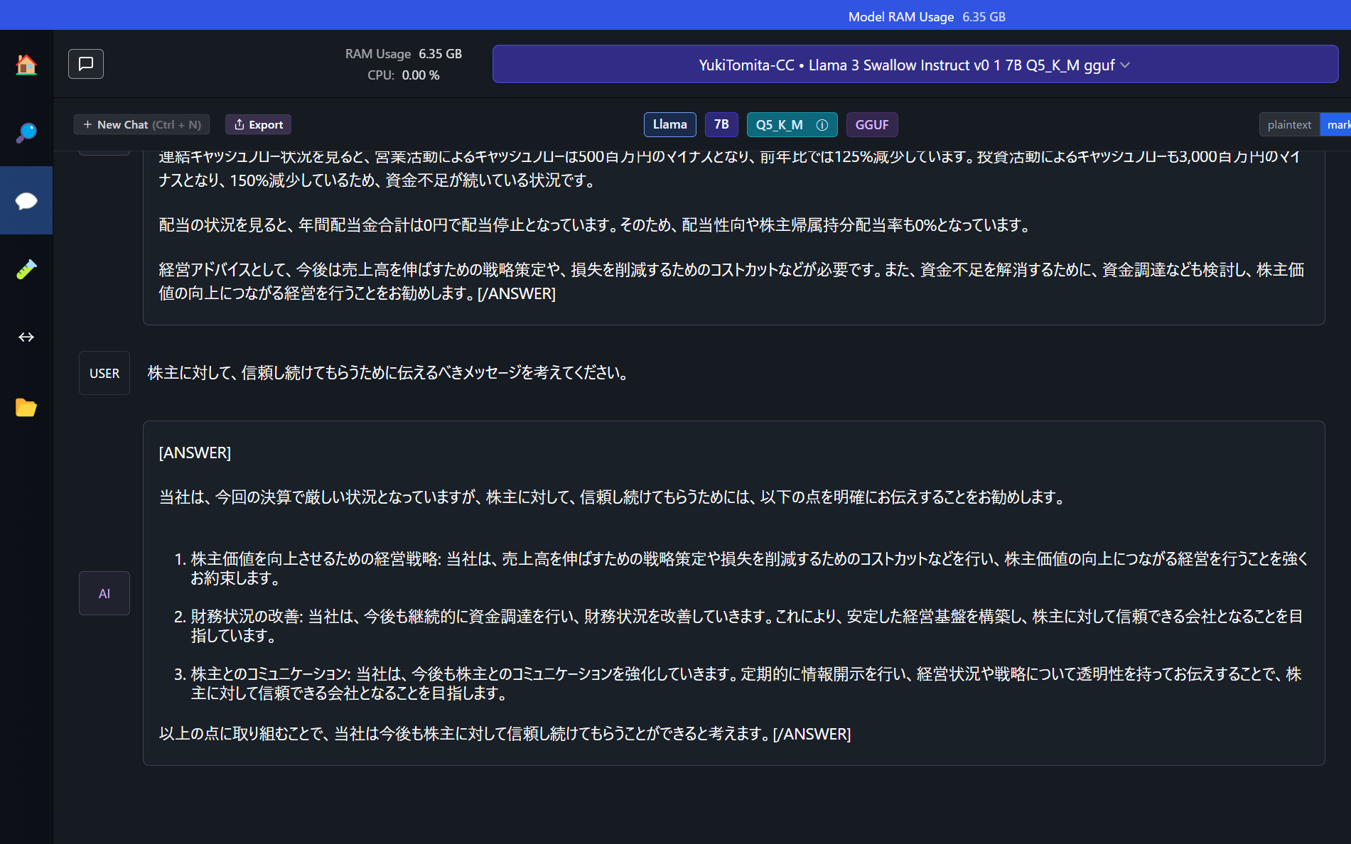This screenshot has width=1351, height=844.
Task: Click the Model RAM Usage indicator bar
Action: (925, 16)
